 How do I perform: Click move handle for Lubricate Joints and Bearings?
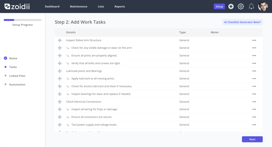60,71
